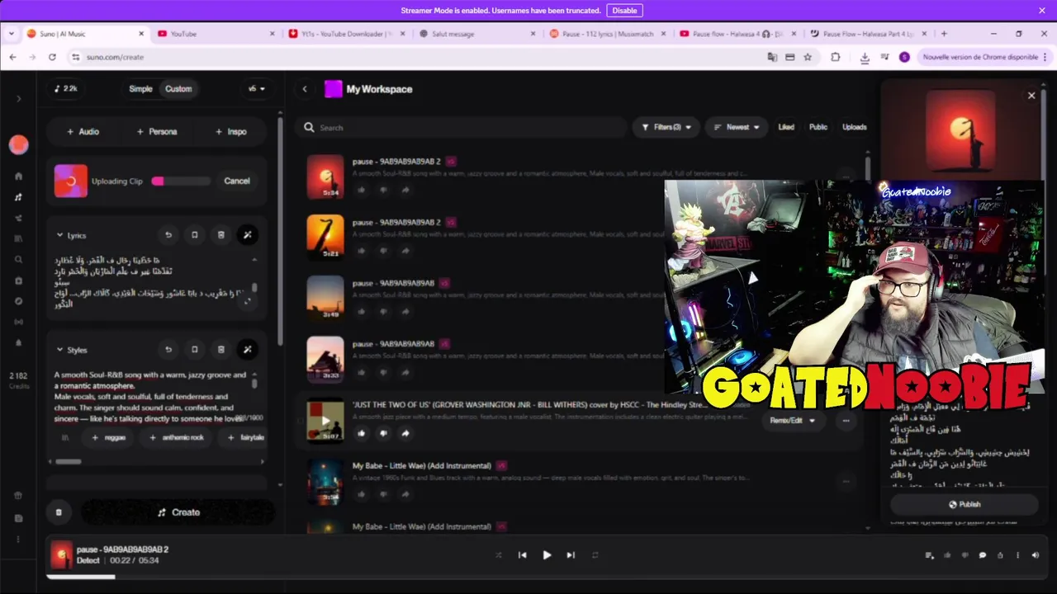The width and height of the screenshot is (1057, 594).
Task: Click the trash icon beside Create button
Action: click(59, 512)
